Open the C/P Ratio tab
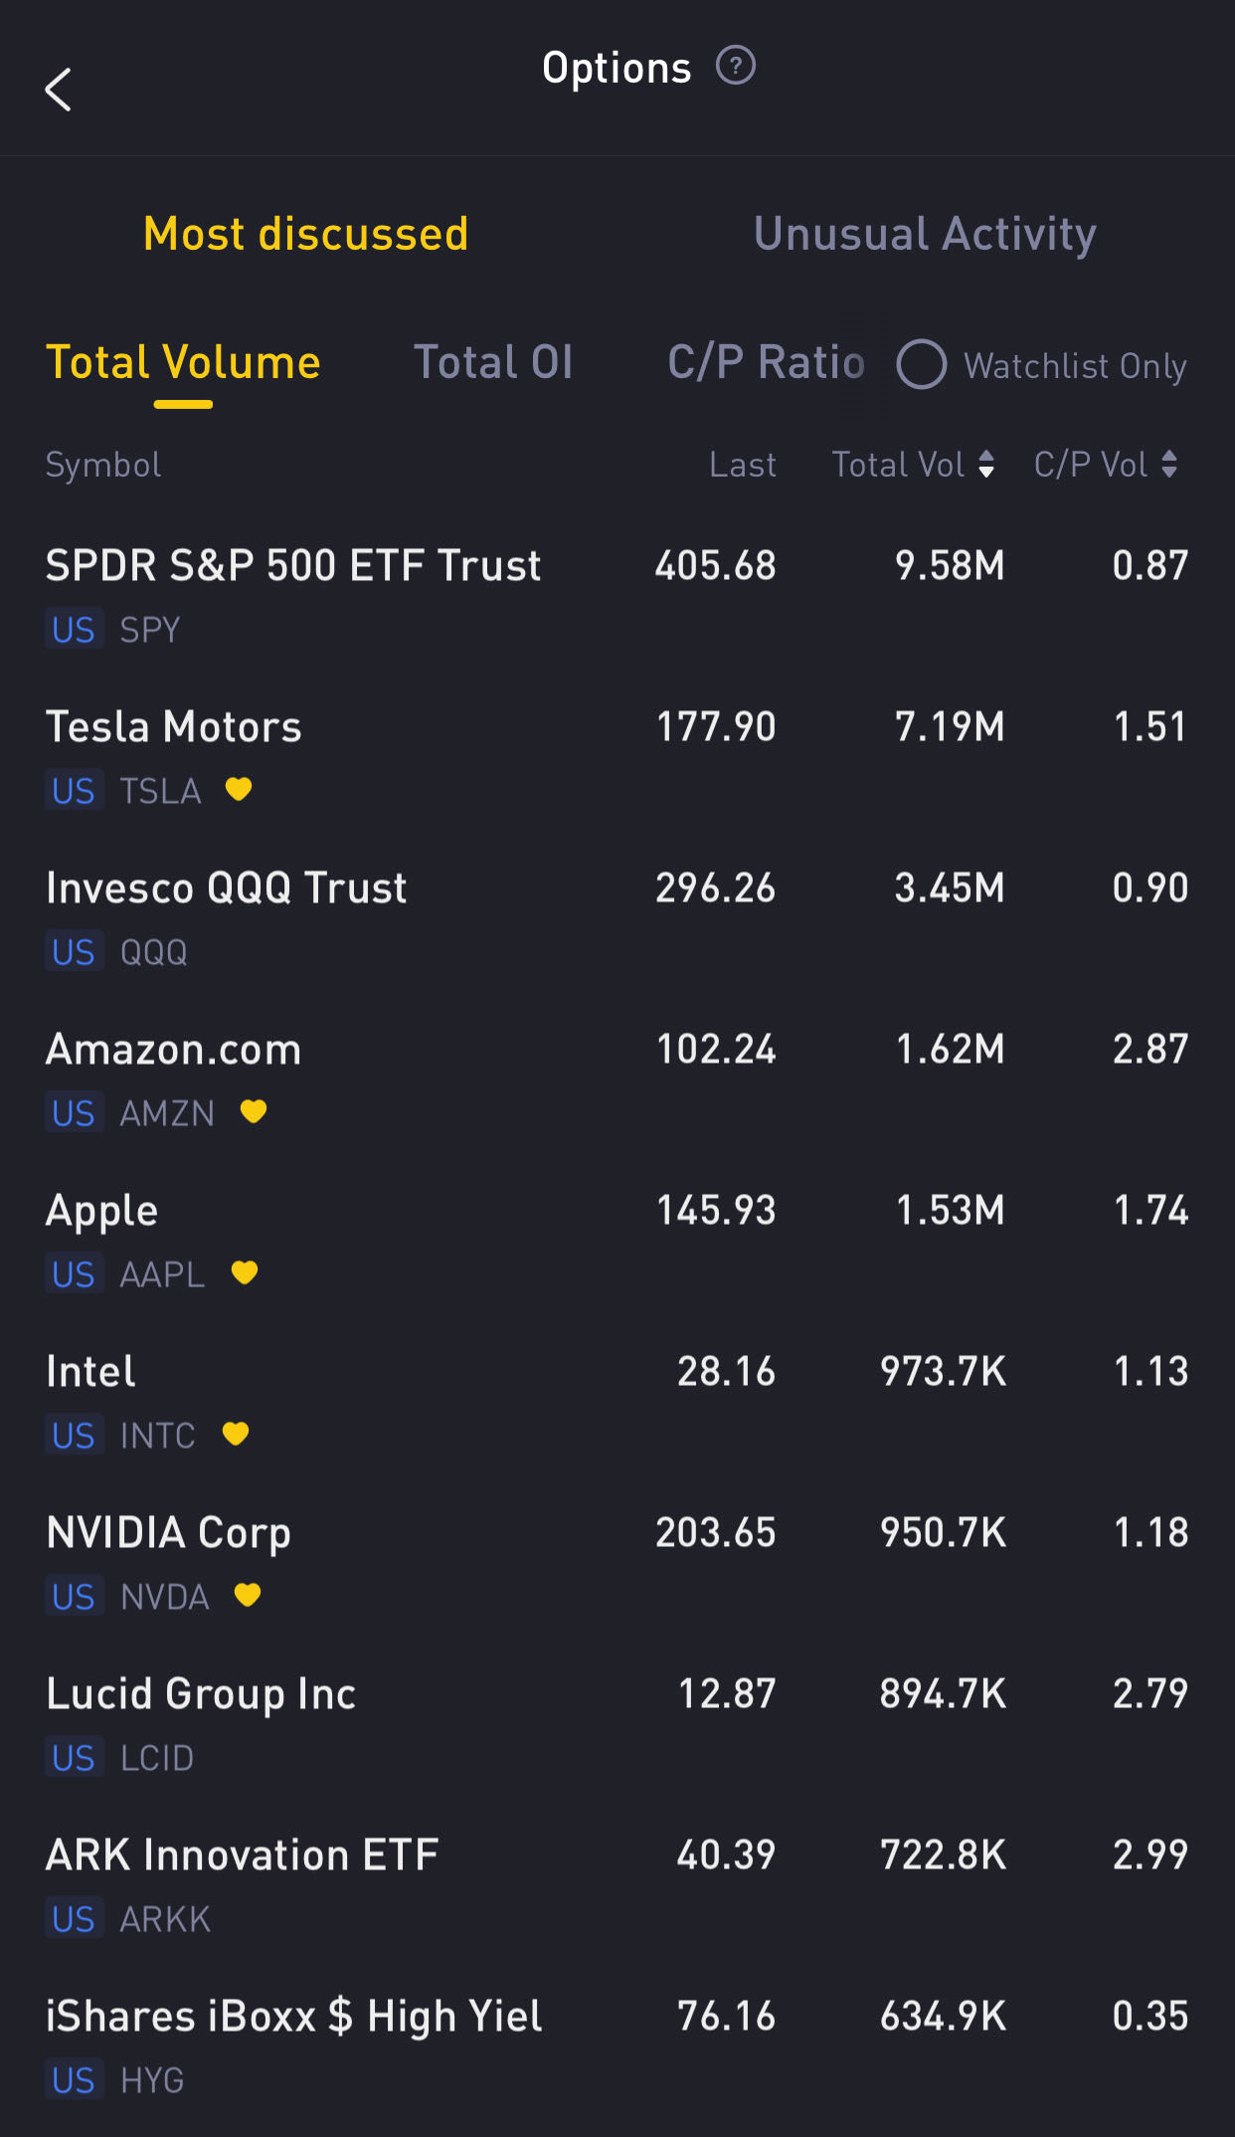The image size is (1235, 2137). point(766,362)
